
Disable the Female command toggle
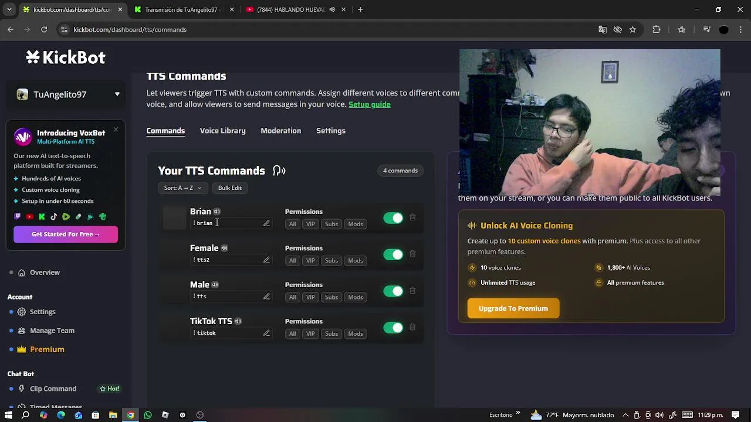click(393, 254)
